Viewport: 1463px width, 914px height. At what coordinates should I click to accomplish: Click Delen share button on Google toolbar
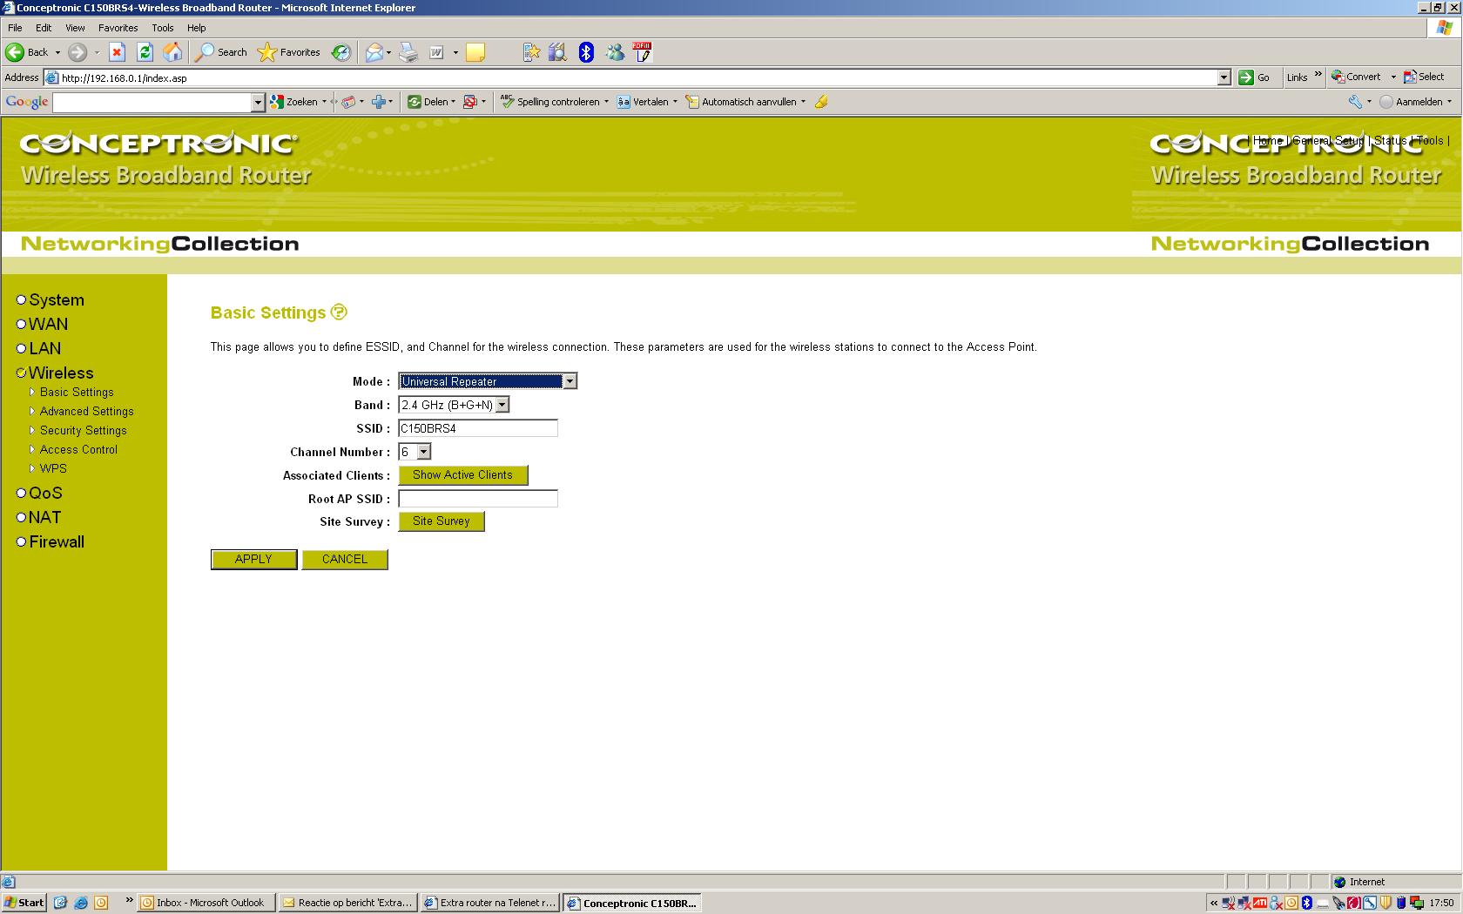coord(428,102)
